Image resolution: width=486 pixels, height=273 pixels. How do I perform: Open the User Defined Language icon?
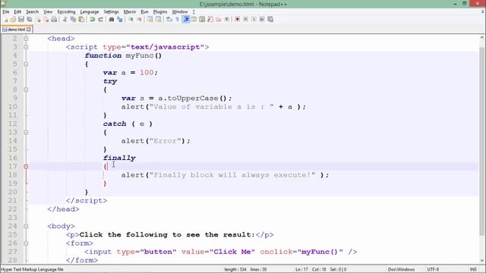coord(194,20)
